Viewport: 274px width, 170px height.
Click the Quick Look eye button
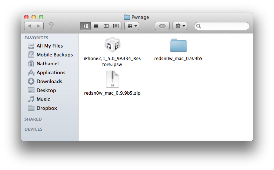pos(162,26)
